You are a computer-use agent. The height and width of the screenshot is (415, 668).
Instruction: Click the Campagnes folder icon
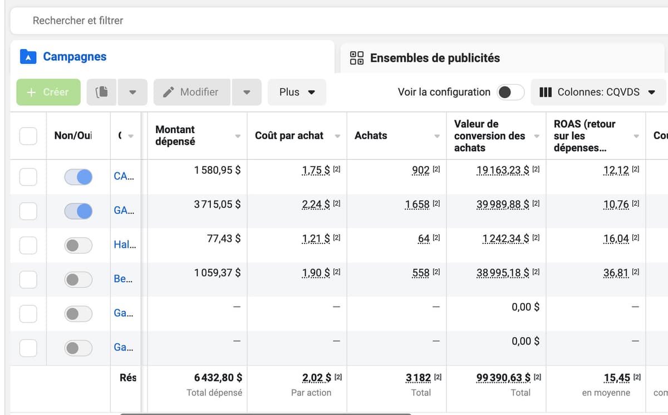tap(28, 57)
